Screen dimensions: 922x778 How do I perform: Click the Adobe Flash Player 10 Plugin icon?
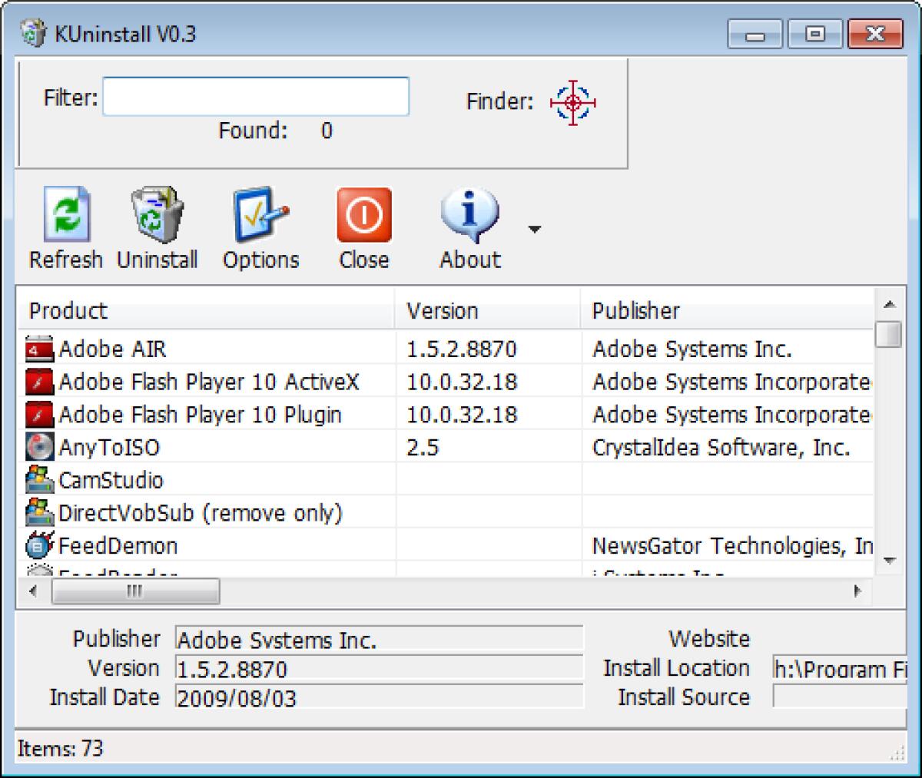coord(40,415)
